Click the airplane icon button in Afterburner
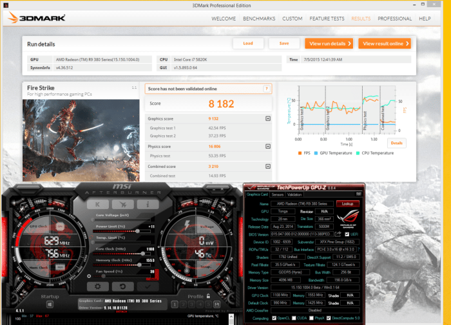 pyautogui.click(x=123, y=204)
